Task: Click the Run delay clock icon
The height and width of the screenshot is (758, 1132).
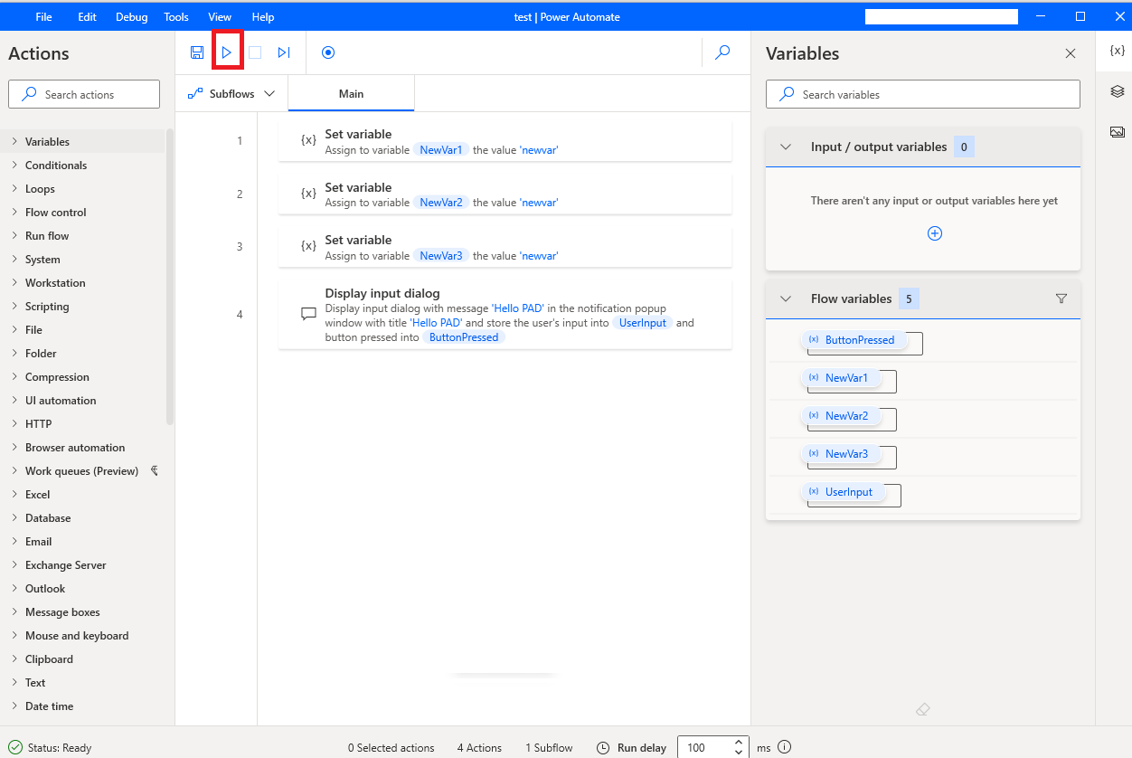Action: [x=603, y=748]
